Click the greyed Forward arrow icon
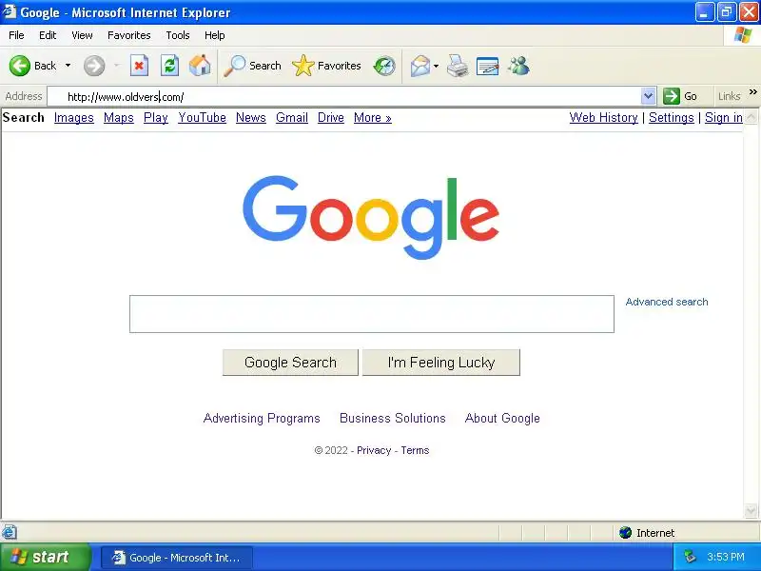Viewport: 761px width, 571px height. pyautogui.click(x=93, y=66)
